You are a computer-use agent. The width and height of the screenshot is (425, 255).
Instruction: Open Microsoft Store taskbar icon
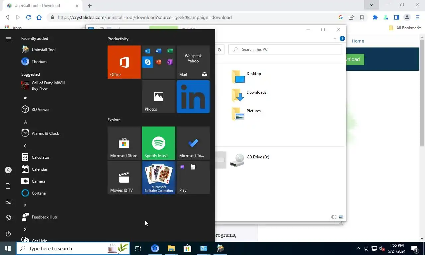(x=187, y=248)
